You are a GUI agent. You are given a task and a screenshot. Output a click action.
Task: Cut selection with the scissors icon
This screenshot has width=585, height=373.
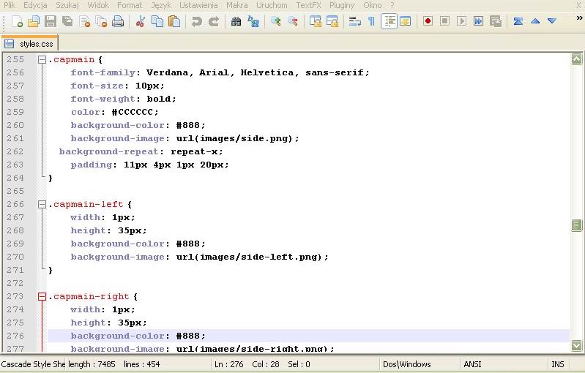coord(141,22)
